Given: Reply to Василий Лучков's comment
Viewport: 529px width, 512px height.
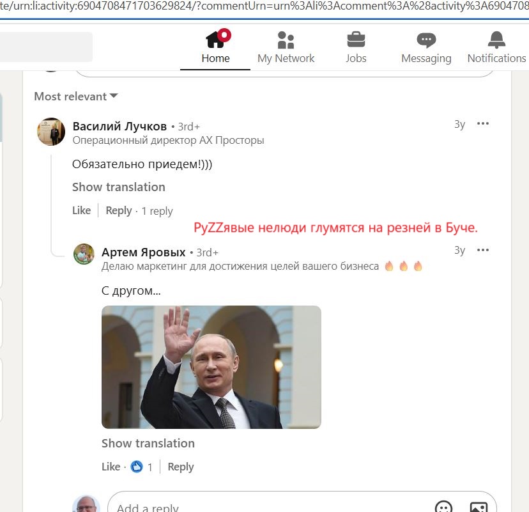Looking at the screenshot, I should pos(119,210).
